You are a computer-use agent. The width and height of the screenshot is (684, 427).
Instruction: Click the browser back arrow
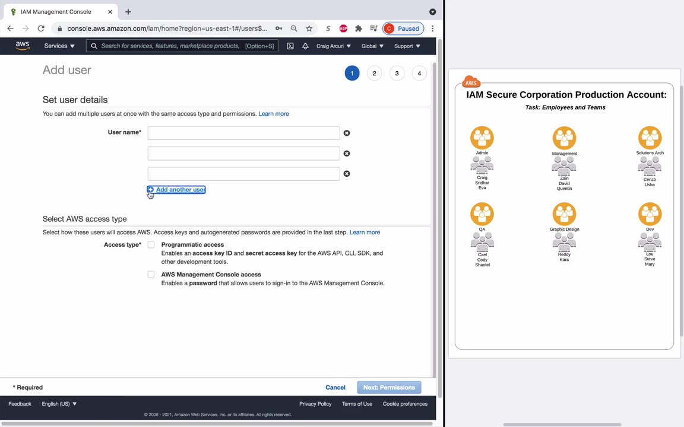click(11, 28)
